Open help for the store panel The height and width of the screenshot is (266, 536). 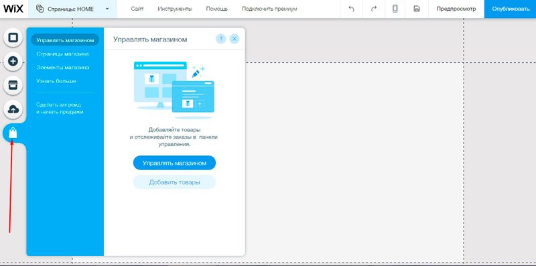click(x=221, y=39)
